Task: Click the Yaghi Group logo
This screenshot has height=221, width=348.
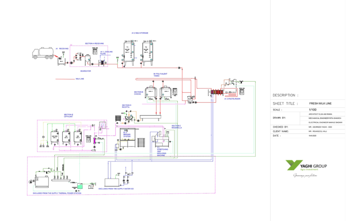Action: pos(307,167)
